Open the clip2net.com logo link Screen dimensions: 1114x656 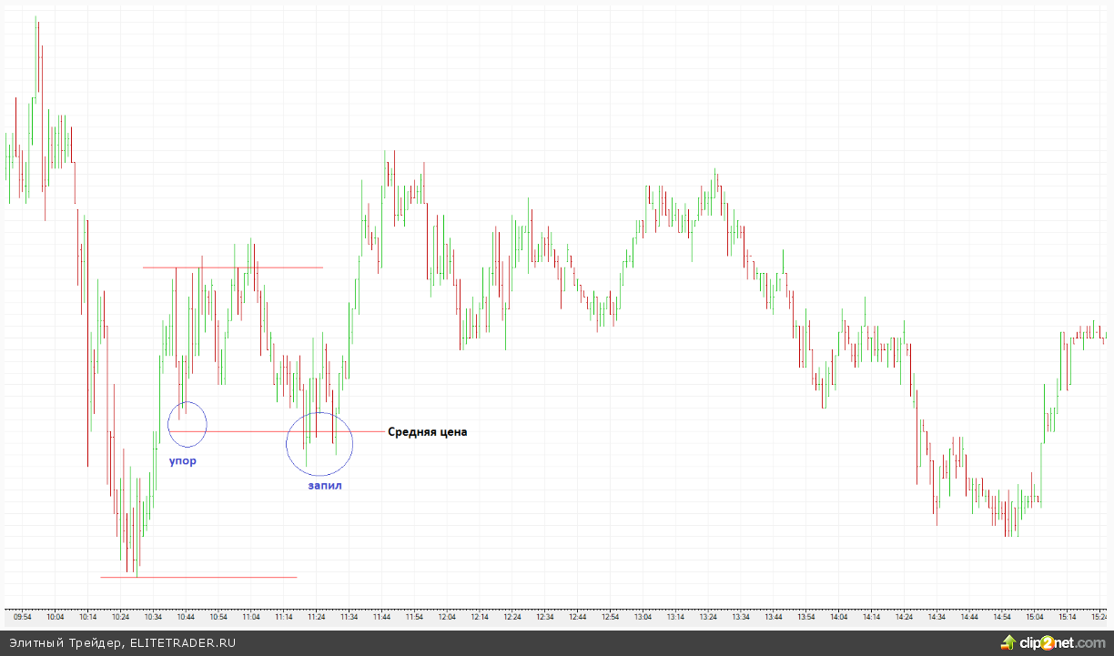coord(1061,642)
